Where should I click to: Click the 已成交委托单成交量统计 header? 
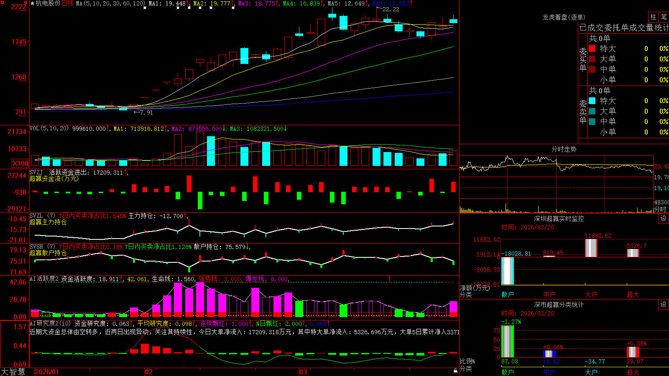coord(624,28)
